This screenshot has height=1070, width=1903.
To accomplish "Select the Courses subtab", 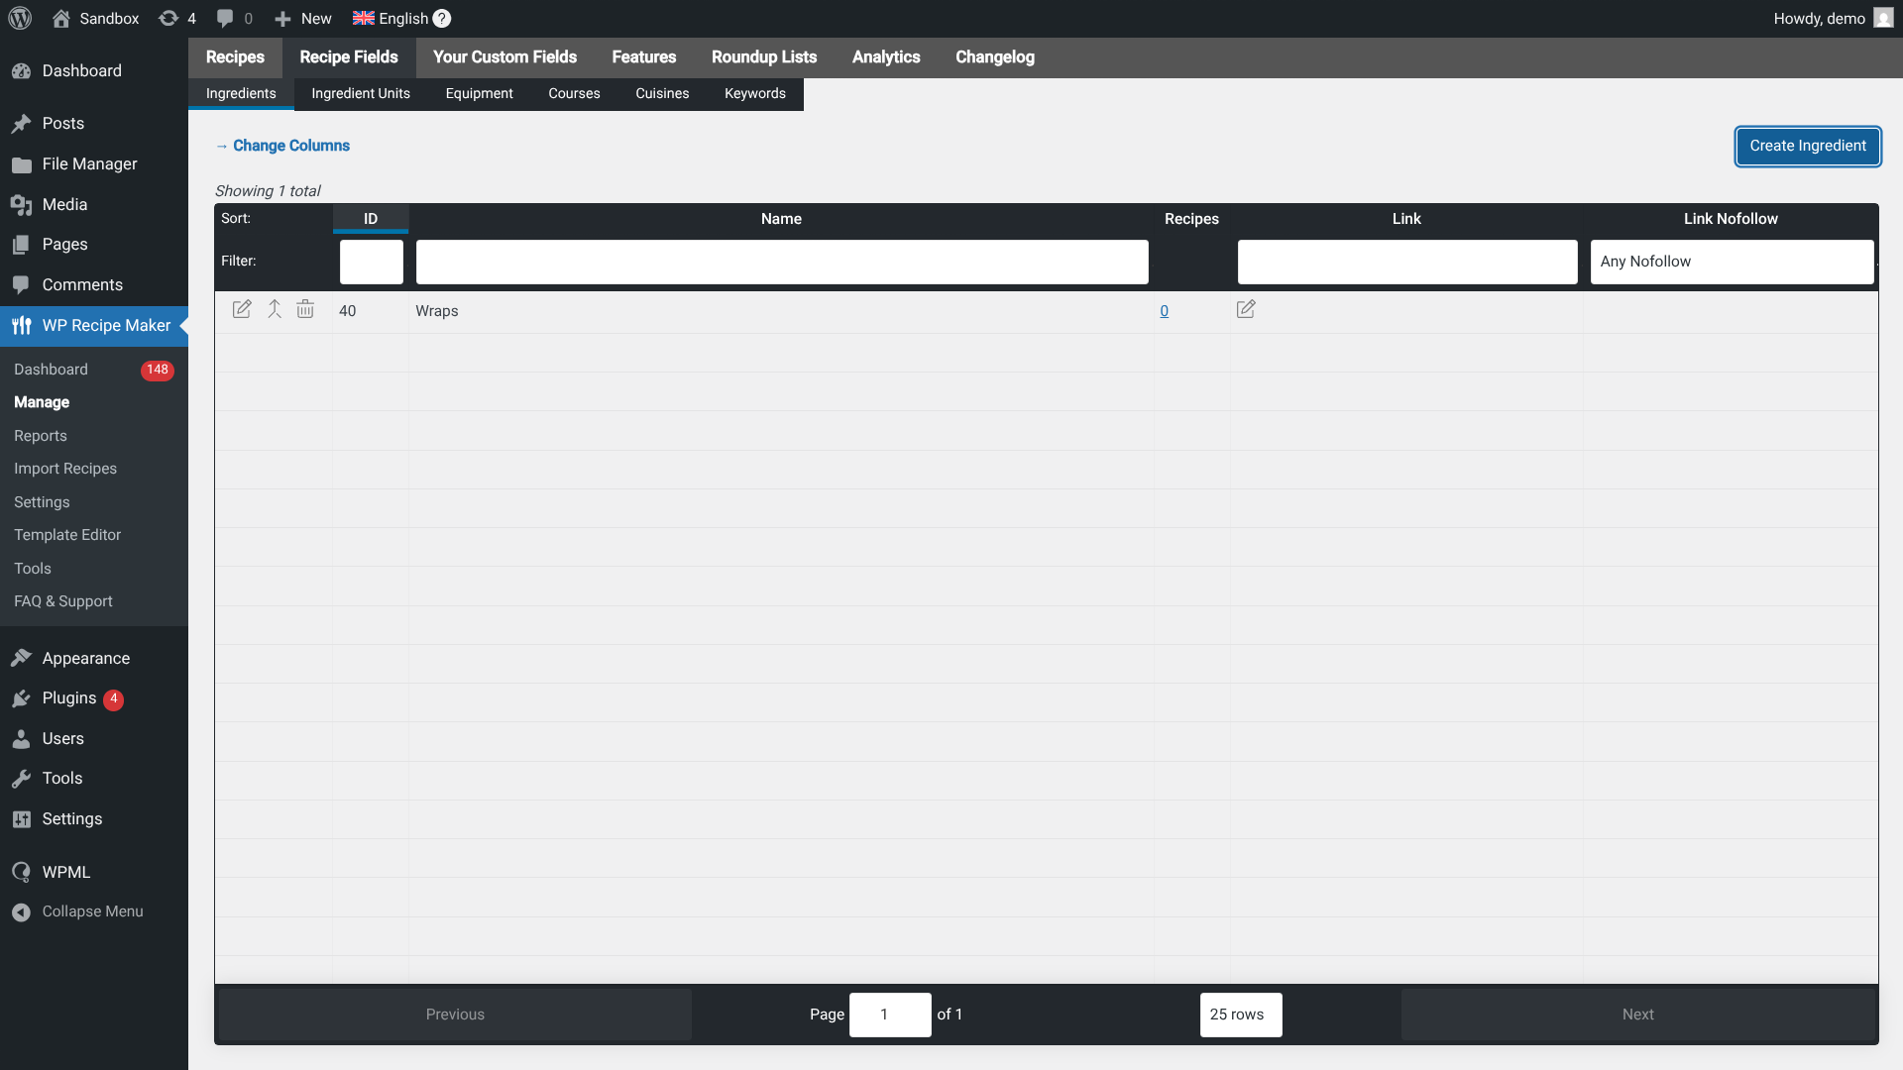I will click(575, 93).
